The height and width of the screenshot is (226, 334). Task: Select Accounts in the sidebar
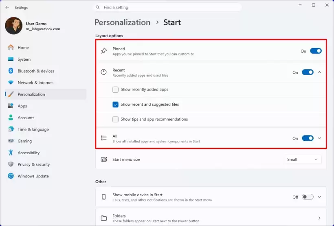[46, 117]
